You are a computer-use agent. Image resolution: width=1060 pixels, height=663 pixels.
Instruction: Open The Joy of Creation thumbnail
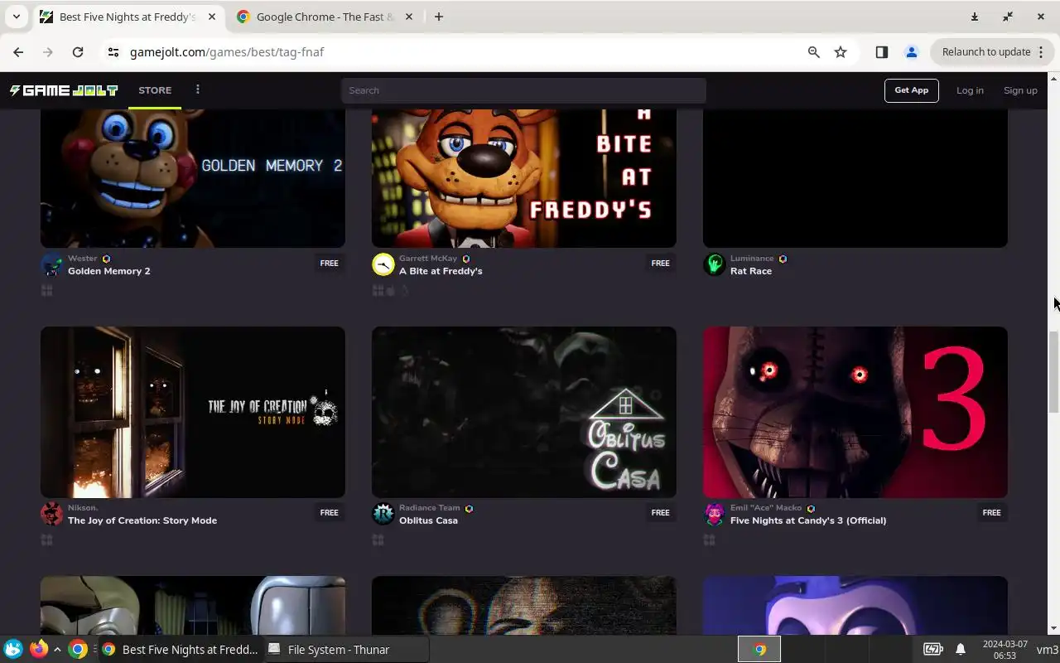click(x=193, y=412)
